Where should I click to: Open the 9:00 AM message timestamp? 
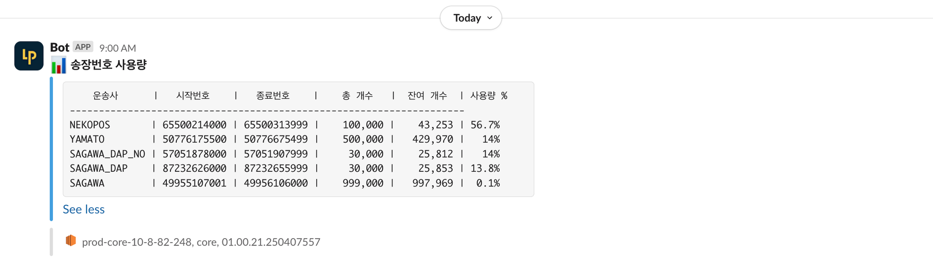point(118,48)
